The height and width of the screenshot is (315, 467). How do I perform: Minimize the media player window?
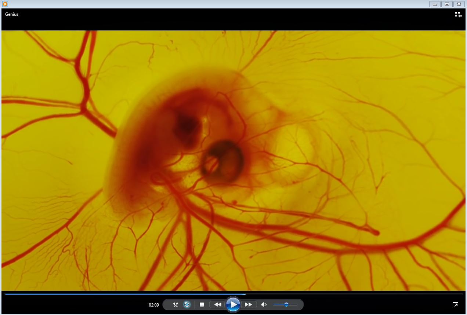click(x=435, y=4)
